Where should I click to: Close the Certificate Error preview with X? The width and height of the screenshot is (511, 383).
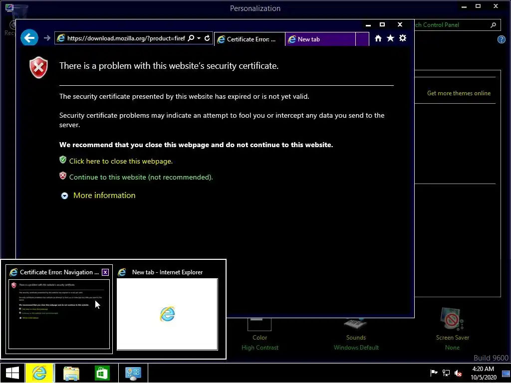pos(105,272)
